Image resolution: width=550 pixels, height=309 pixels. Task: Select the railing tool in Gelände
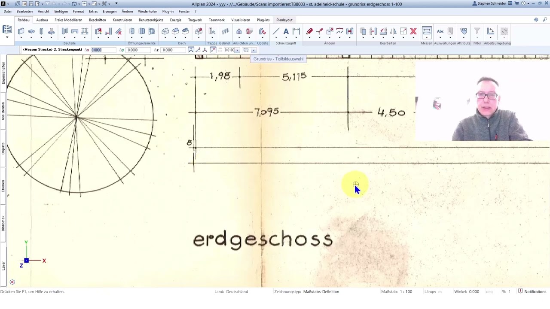tap(226, 31)
